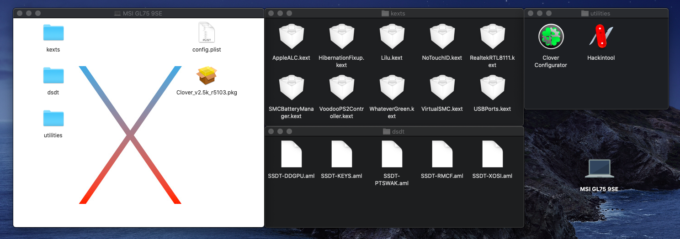Click the USBPorts.kext name label

click(492, 109)
